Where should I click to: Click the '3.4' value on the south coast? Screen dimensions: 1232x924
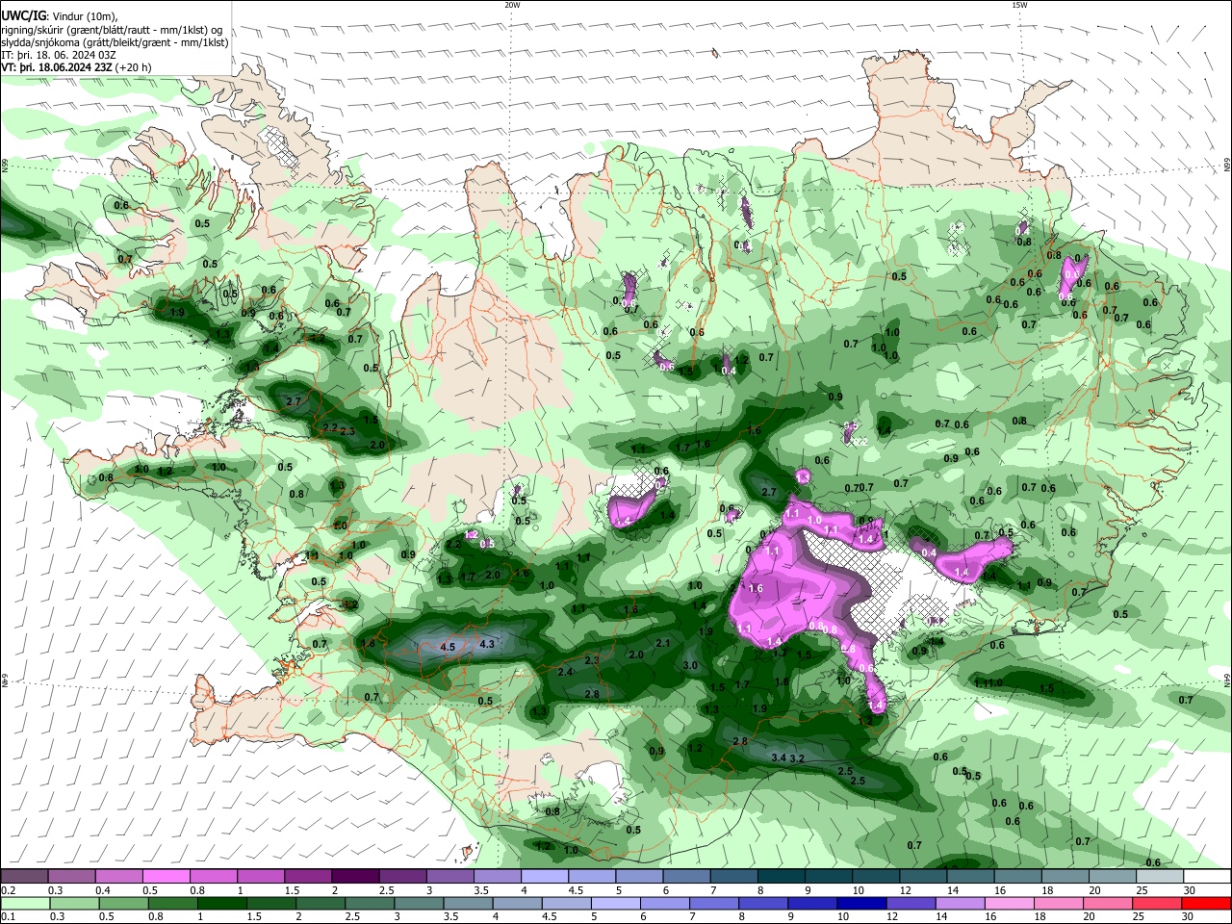click(779, 758)
